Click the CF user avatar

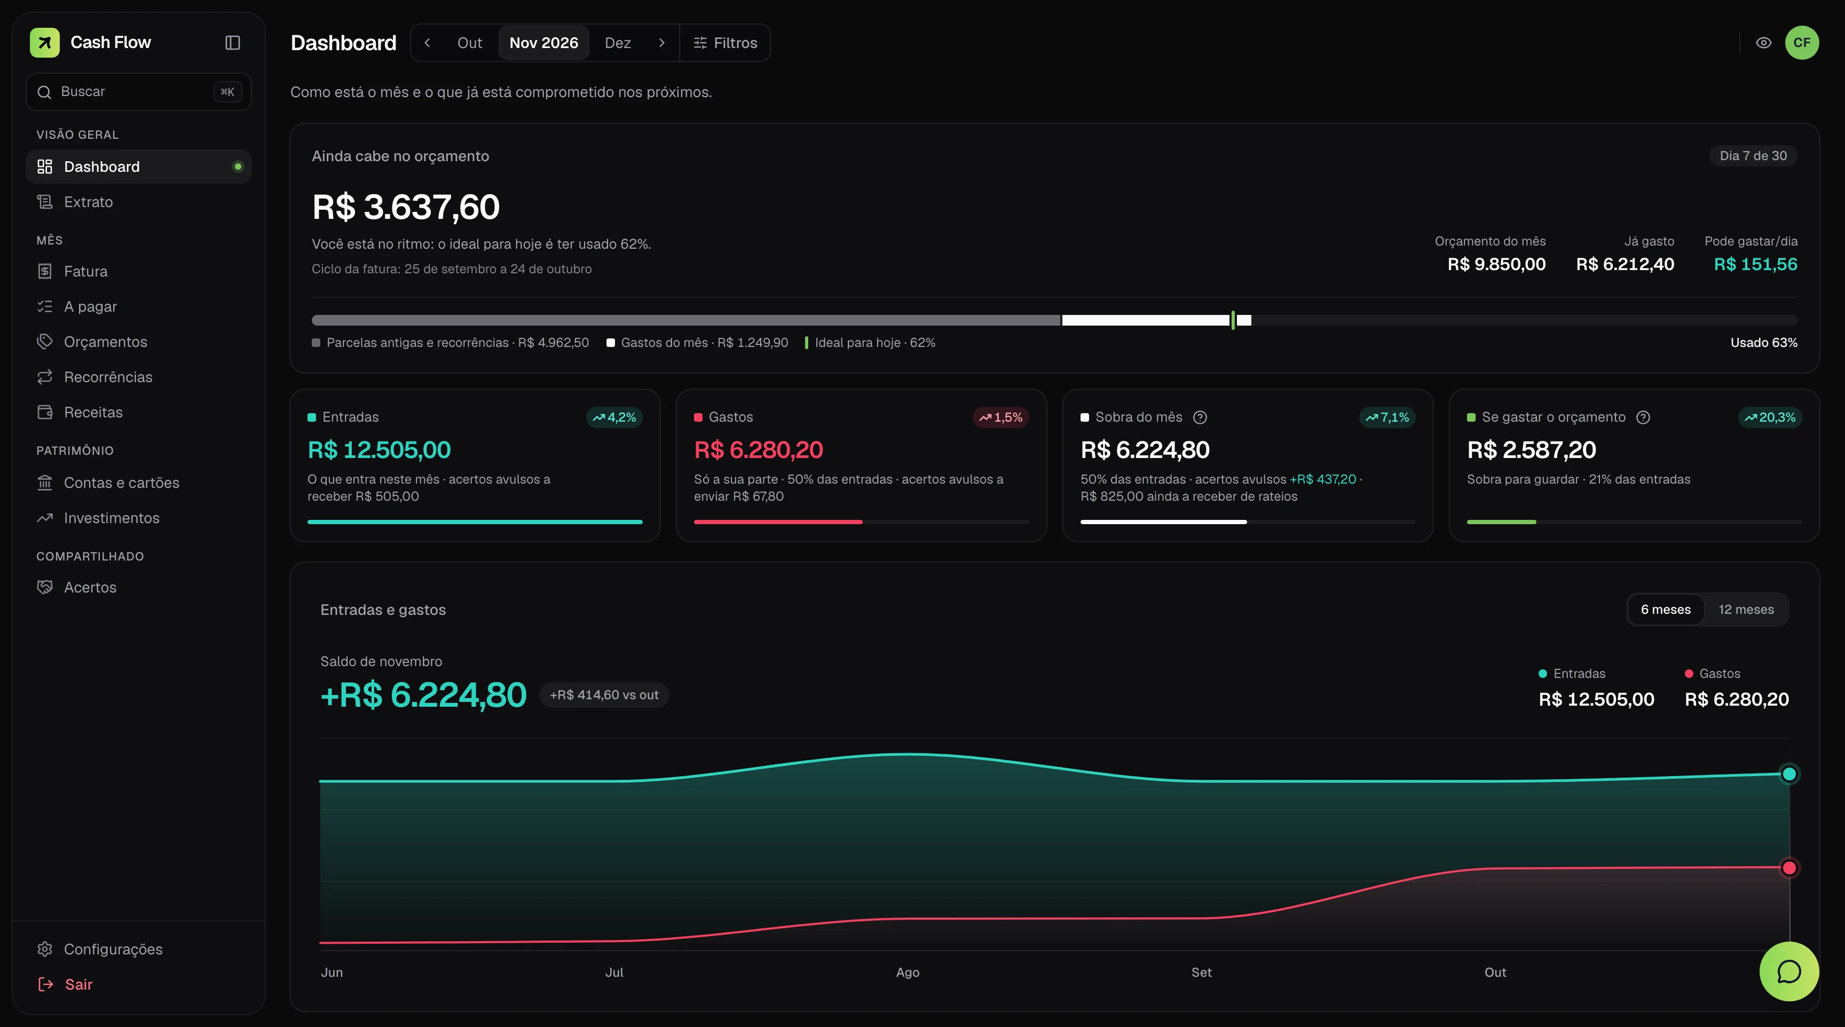1801,42
